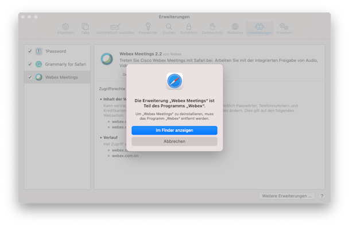
Task: Disable the Webex Meetings checkbox
Action: click(30, 77)
